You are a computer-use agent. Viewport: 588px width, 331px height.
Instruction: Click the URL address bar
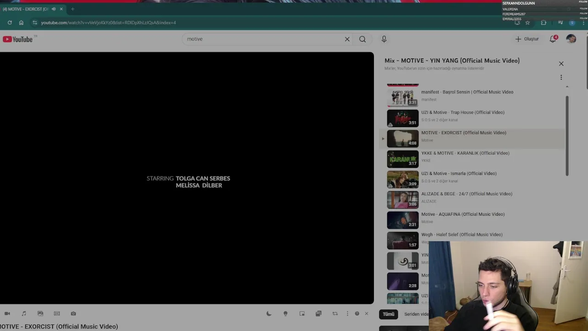(x=271, y=23)
